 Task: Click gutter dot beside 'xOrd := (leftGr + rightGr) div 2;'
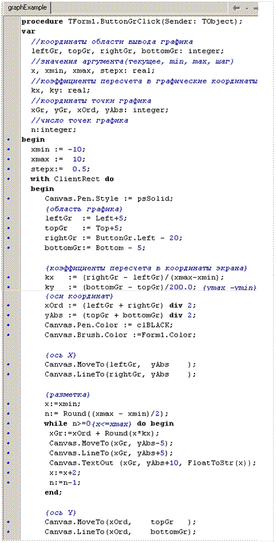pos(8,306)
